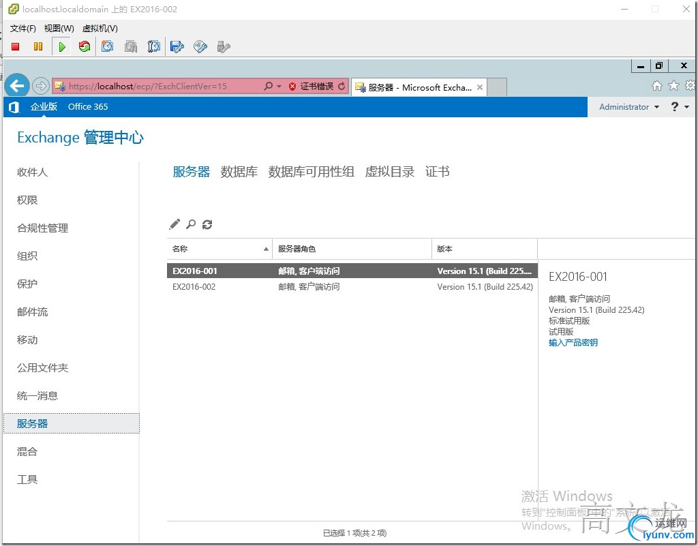The height and width of the screenshot is (546, 698).
Task: Edit selected server with pencil icon
Action: [174, 224]
